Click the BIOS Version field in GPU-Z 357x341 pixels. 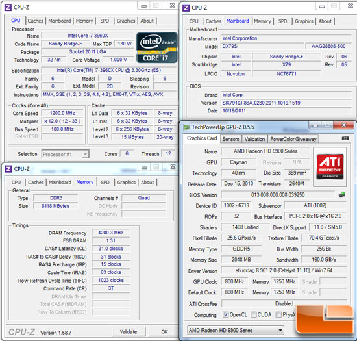click(x=278, y=195)
